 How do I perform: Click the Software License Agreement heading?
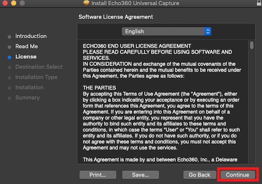click(x=116, y=17)
